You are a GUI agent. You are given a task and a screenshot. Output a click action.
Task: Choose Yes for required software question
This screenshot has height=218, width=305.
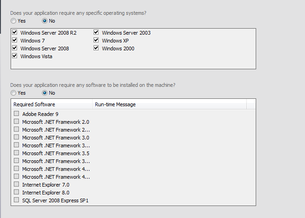click(x=13, y=93)
